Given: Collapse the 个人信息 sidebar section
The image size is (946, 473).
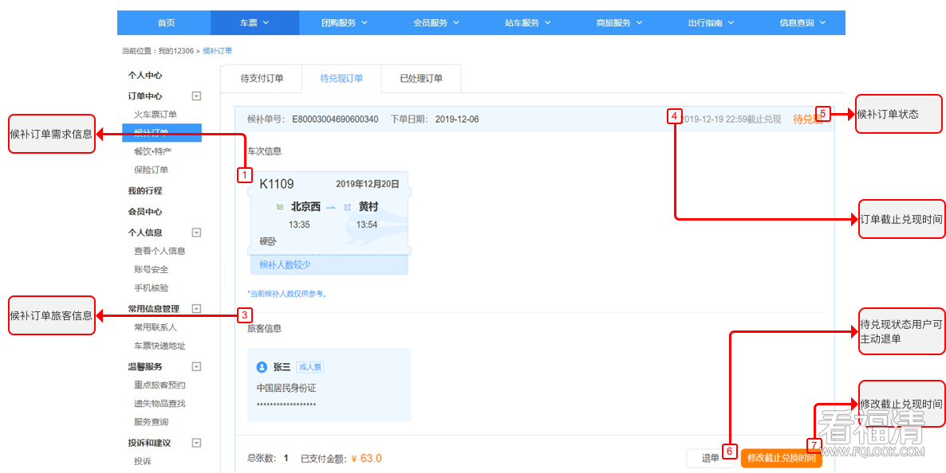Looking at the screenshot, I should [196, 233].
